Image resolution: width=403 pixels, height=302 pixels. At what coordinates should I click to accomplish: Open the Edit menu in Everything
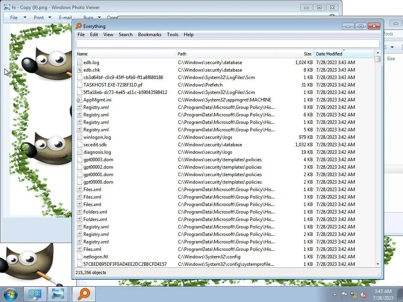click(94, 35)
